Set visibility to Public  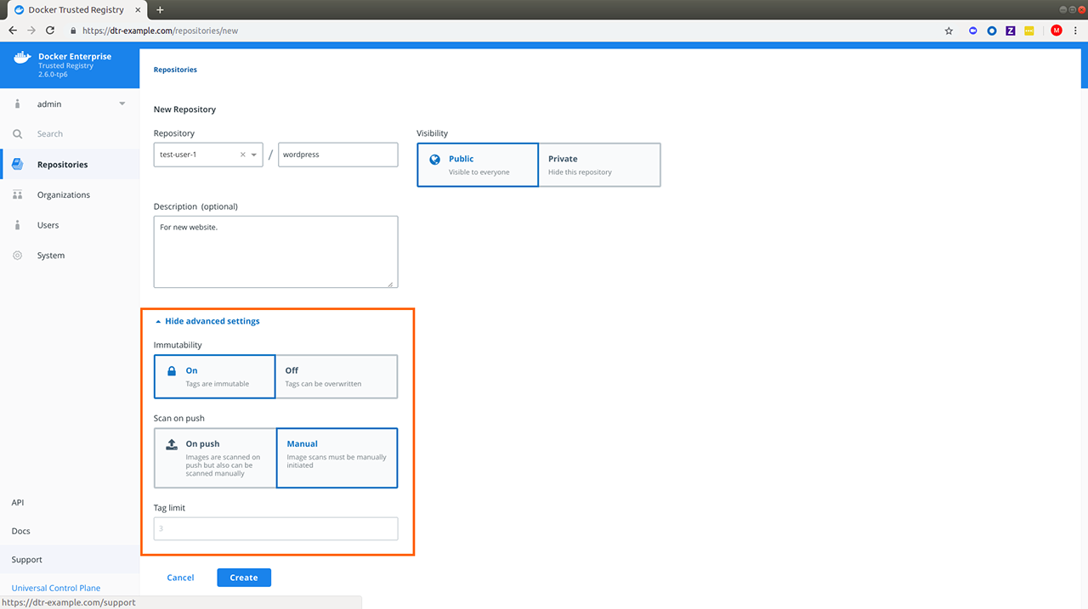pos(478,165)
